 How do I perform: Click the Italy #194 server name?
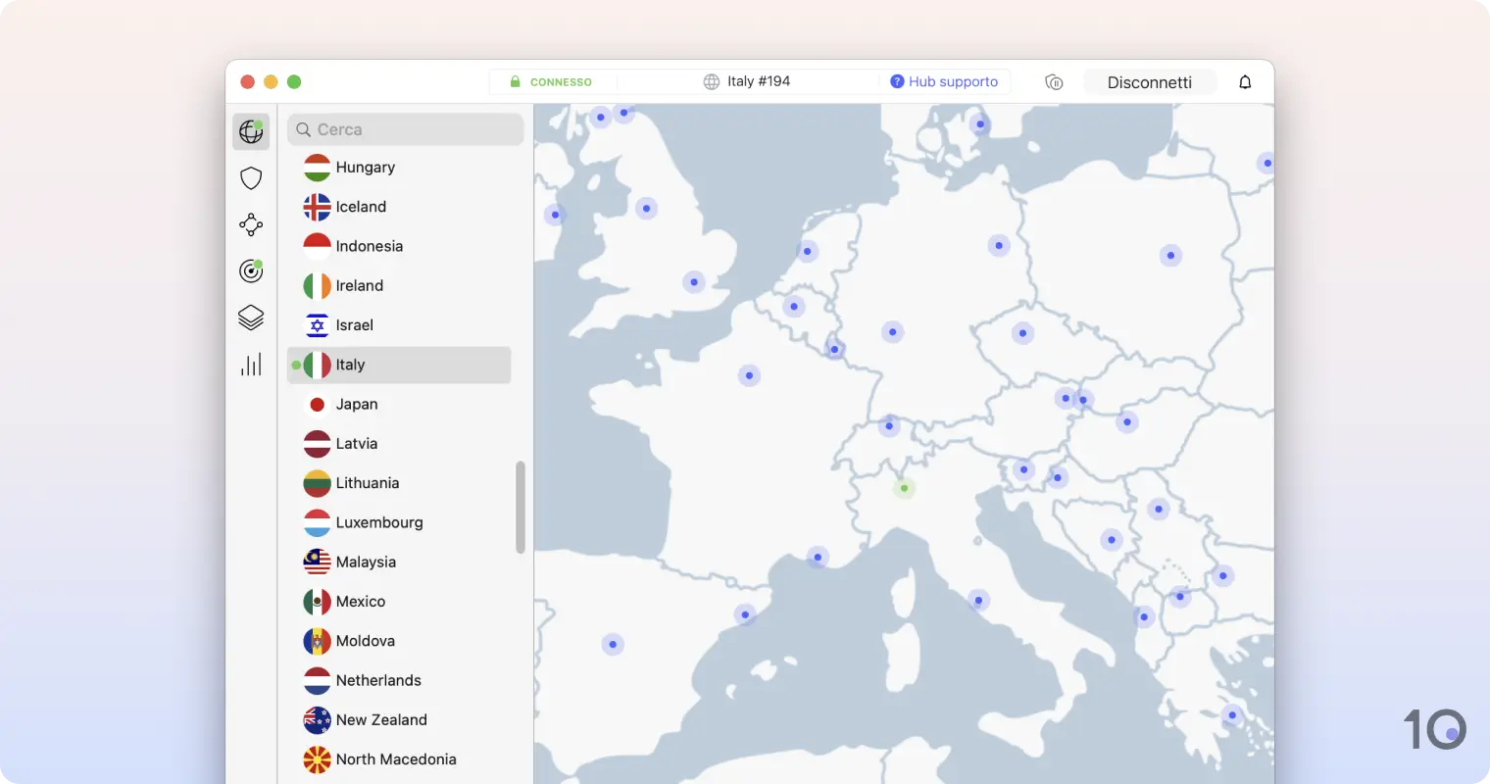pos(759,81)
